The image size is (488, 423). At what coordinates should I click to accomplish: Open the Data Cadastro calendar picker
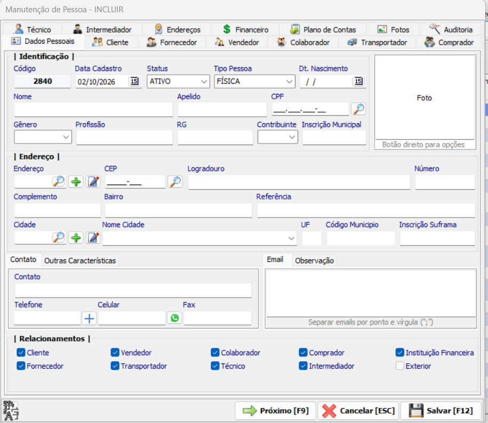point(134,81)
